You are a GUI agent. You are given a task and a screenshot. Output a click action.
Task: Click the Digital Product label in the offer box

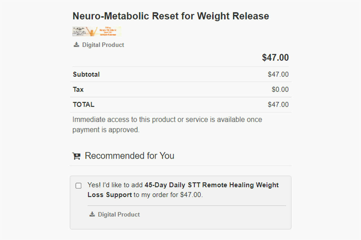(119, 214)
